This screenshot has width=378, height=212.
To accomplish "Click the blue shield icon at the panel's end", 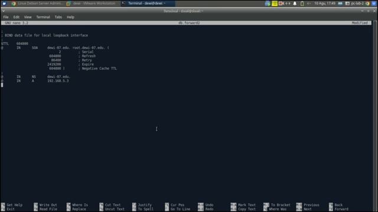I will (374, 4).
